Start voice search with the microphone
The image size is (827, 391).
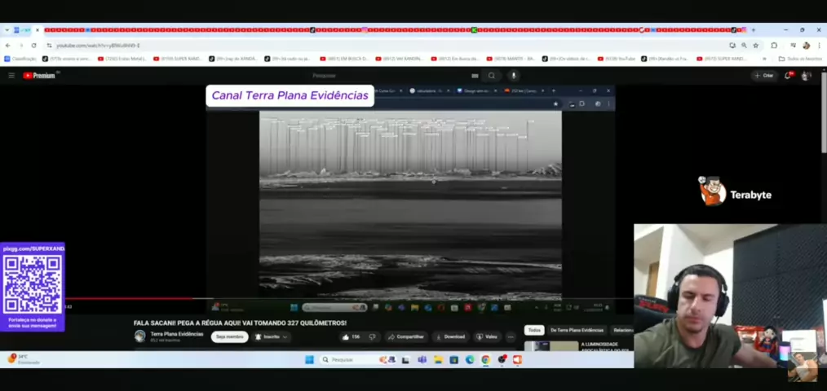[x=514, y=76]
